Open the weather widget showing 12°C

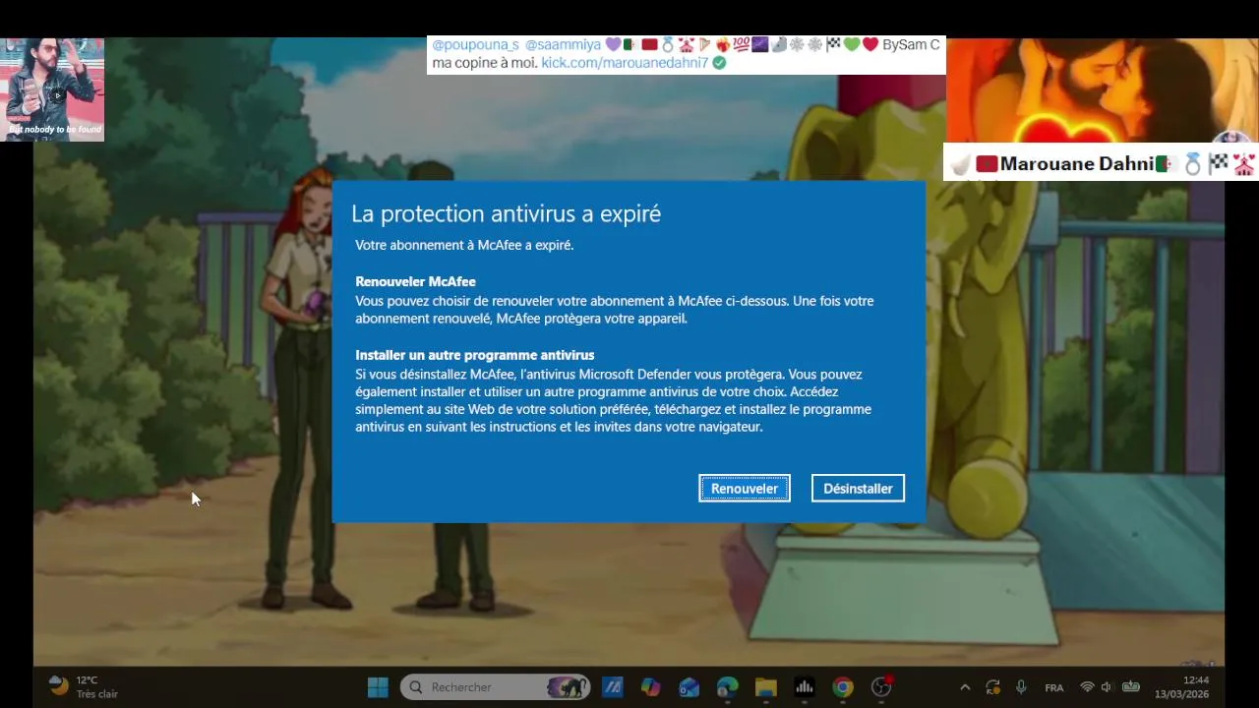coord(84,687)
